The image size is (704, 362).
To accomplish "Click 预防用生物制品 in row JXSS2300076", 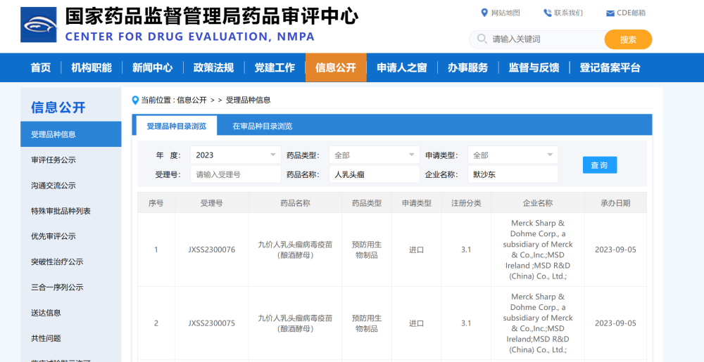I will click(367, 250).
